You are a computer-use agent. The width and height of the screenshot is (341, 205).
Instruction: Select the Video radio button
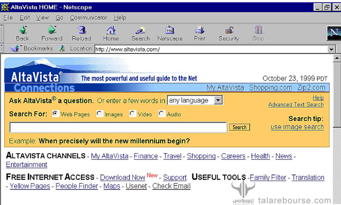(132, 114)
